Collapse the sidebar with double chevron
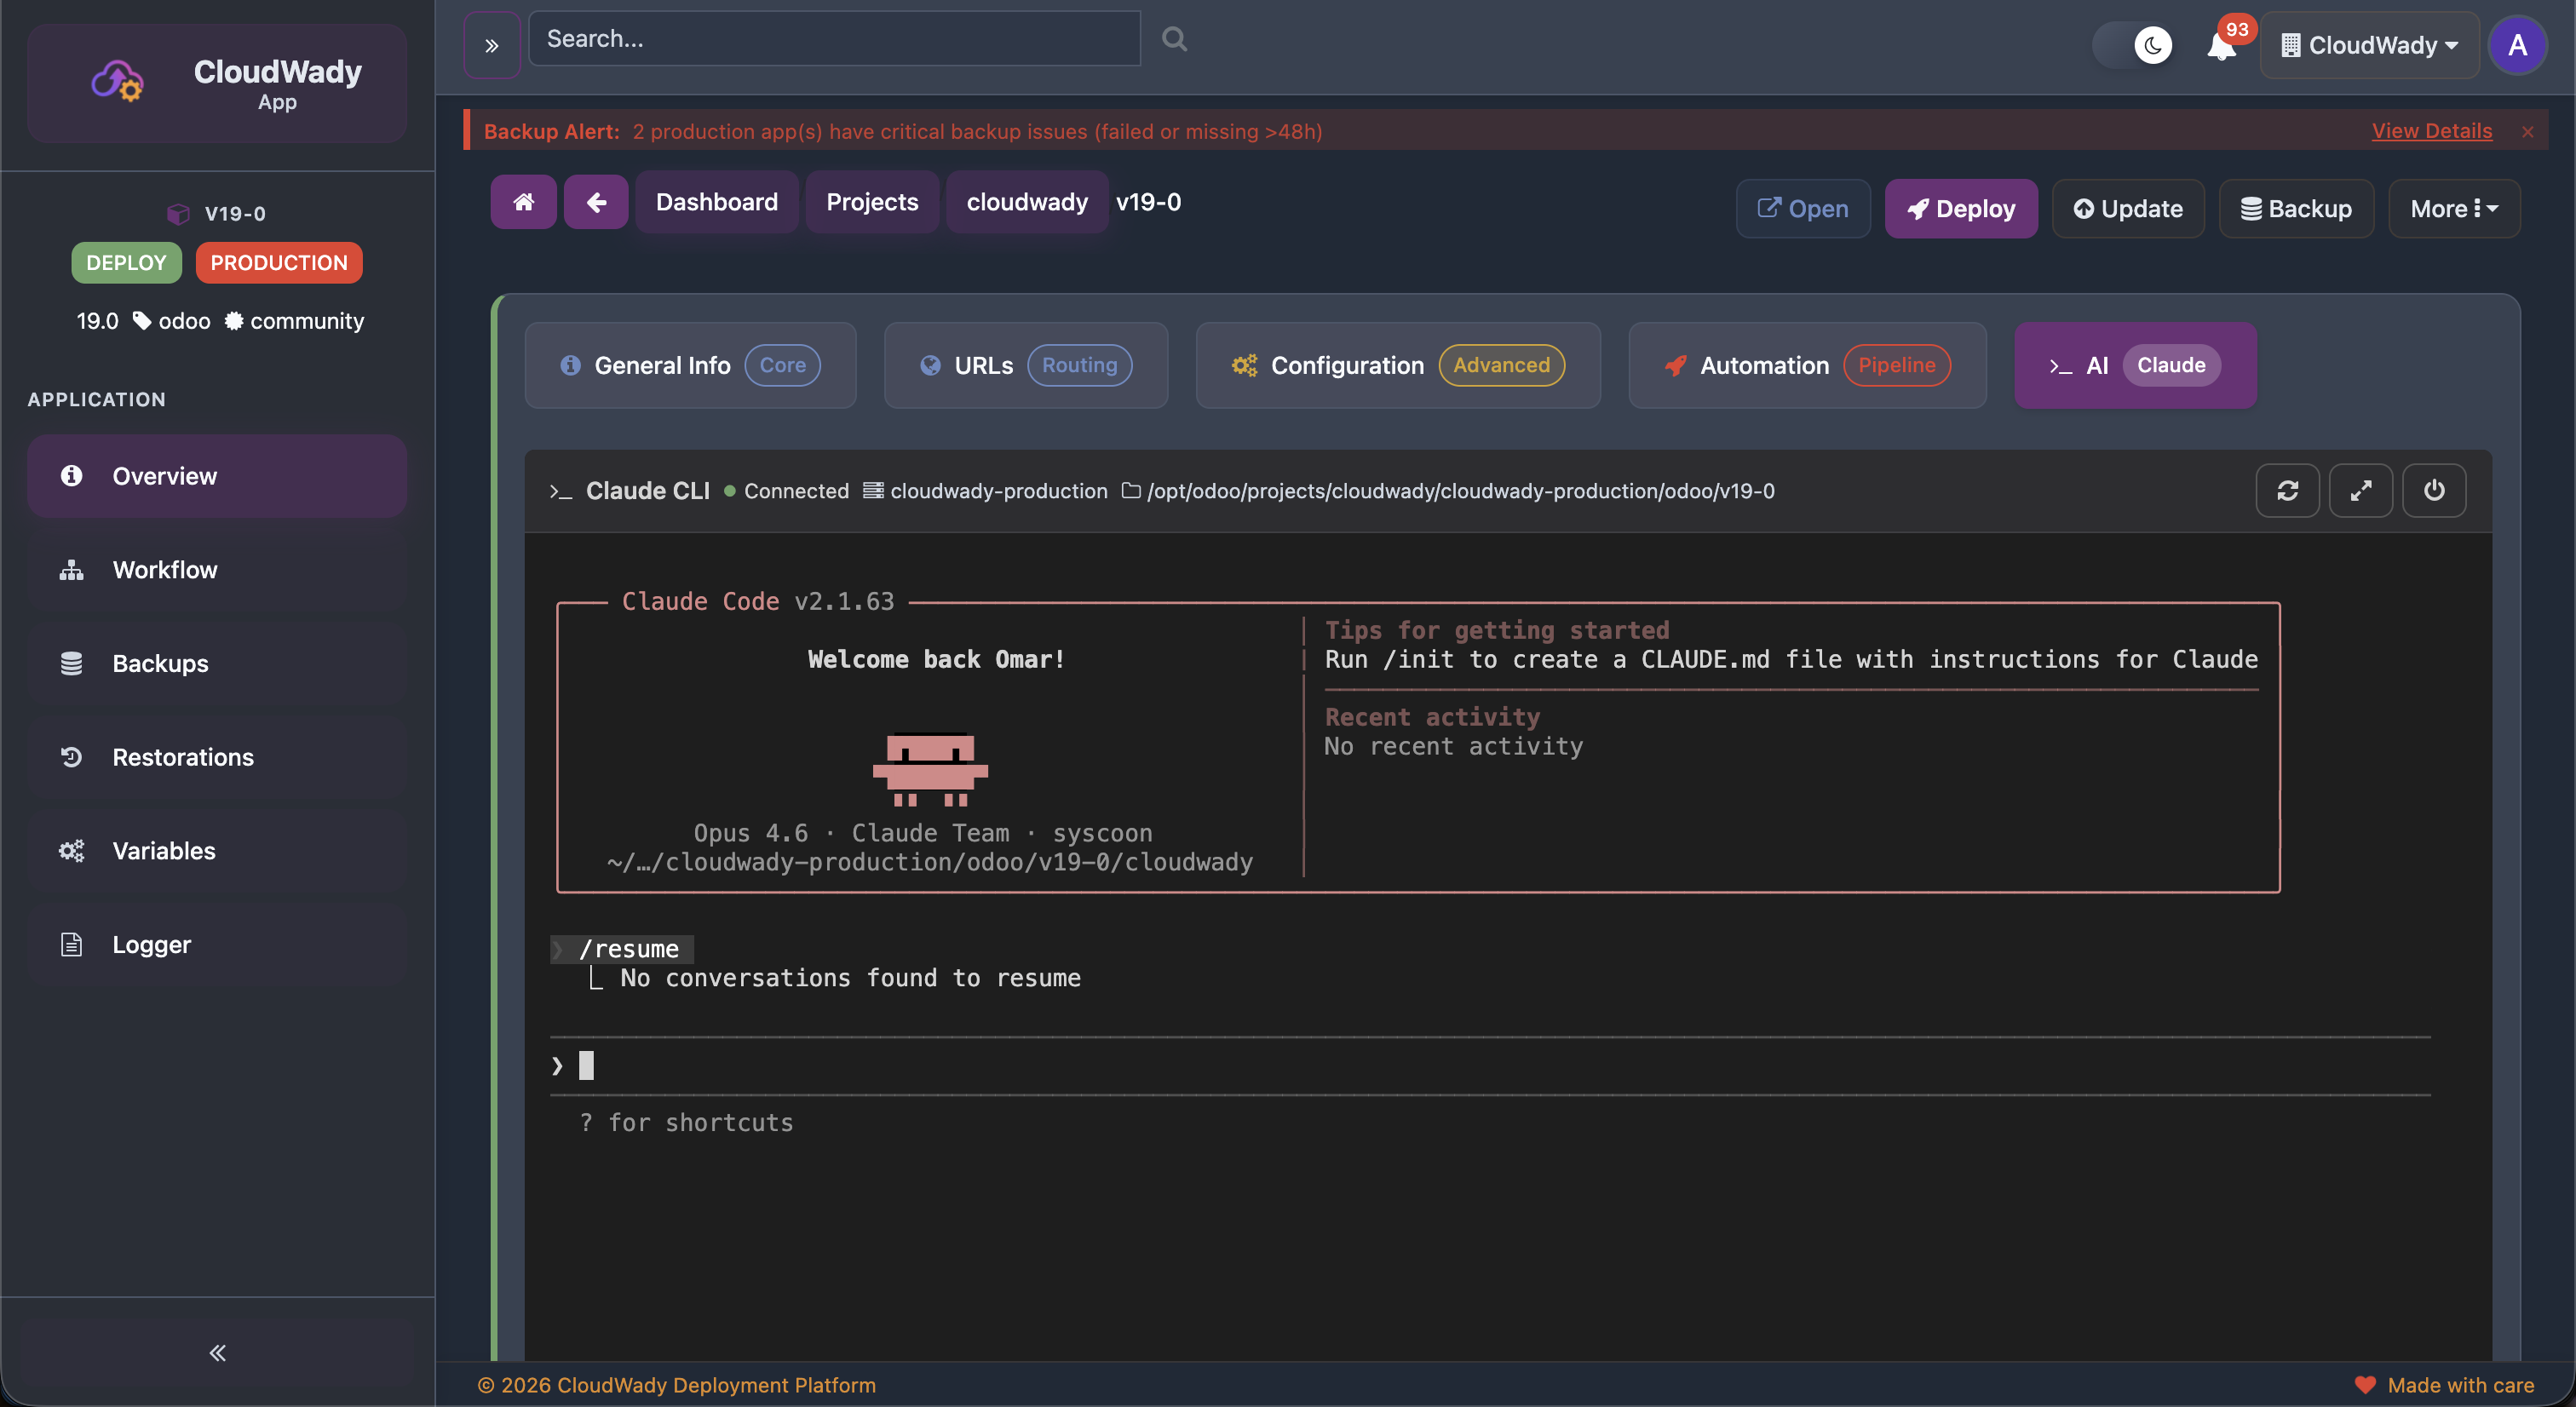The width and height of the screenshot is (2576, 1407). (216, 1352)
